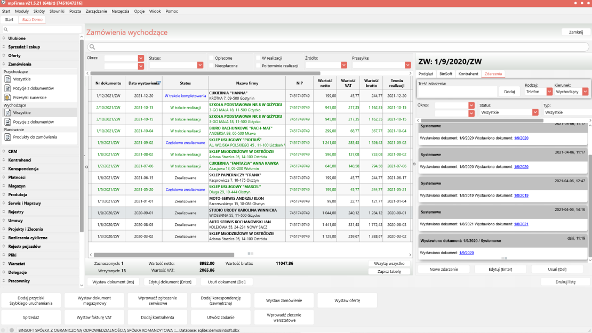Click Zamknij button
Viewport: 592px width, 333px height.
pyautogui.click(x=575, y=33)
